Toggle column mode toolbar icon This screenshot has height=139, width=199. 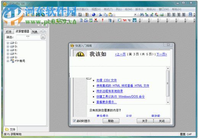click(x=73, y=15)
